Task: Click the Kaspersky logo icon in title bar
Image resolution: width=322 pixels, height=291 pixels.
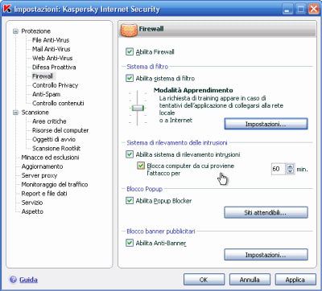Action: click(7, 9)
